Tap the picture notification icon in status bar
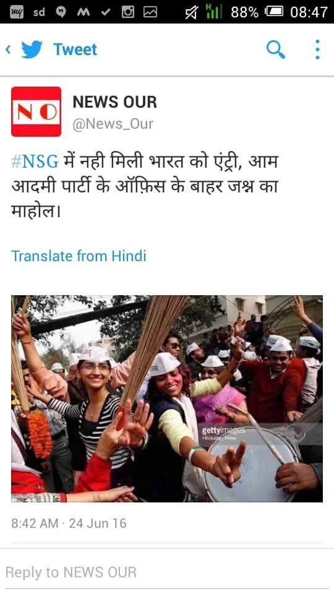334x594 pixels. point(150,12)
